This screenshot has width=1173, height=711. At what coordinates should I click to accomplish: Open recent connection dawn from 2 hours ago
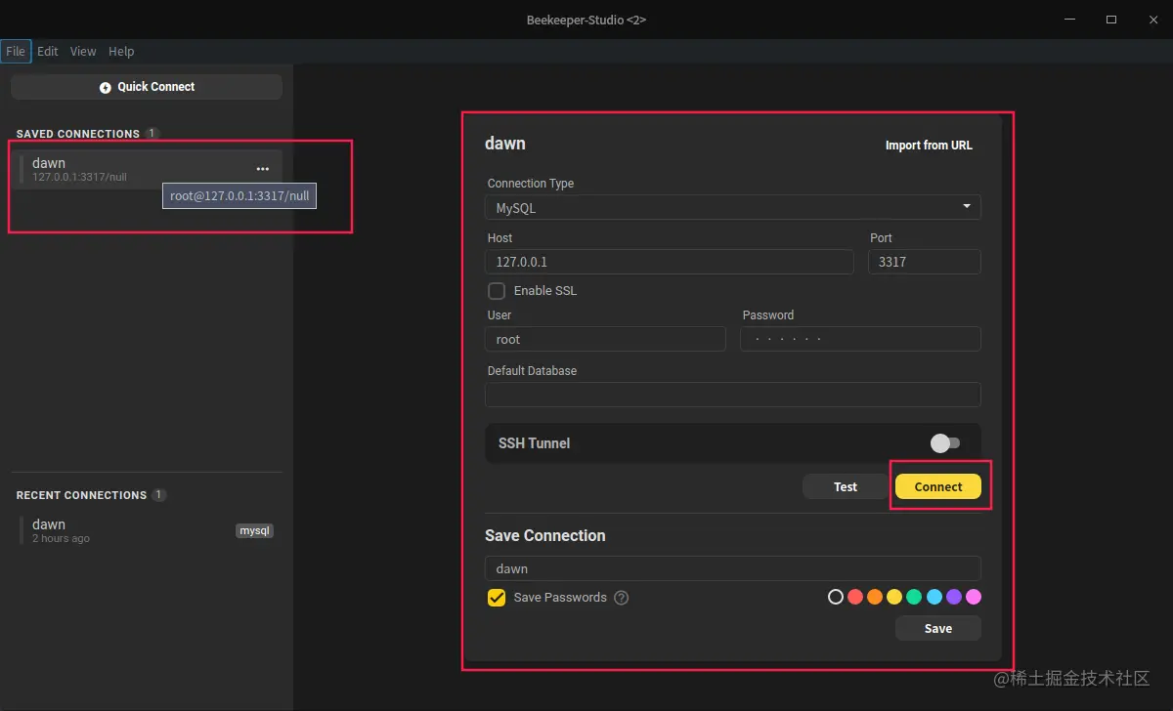point(147,530)
